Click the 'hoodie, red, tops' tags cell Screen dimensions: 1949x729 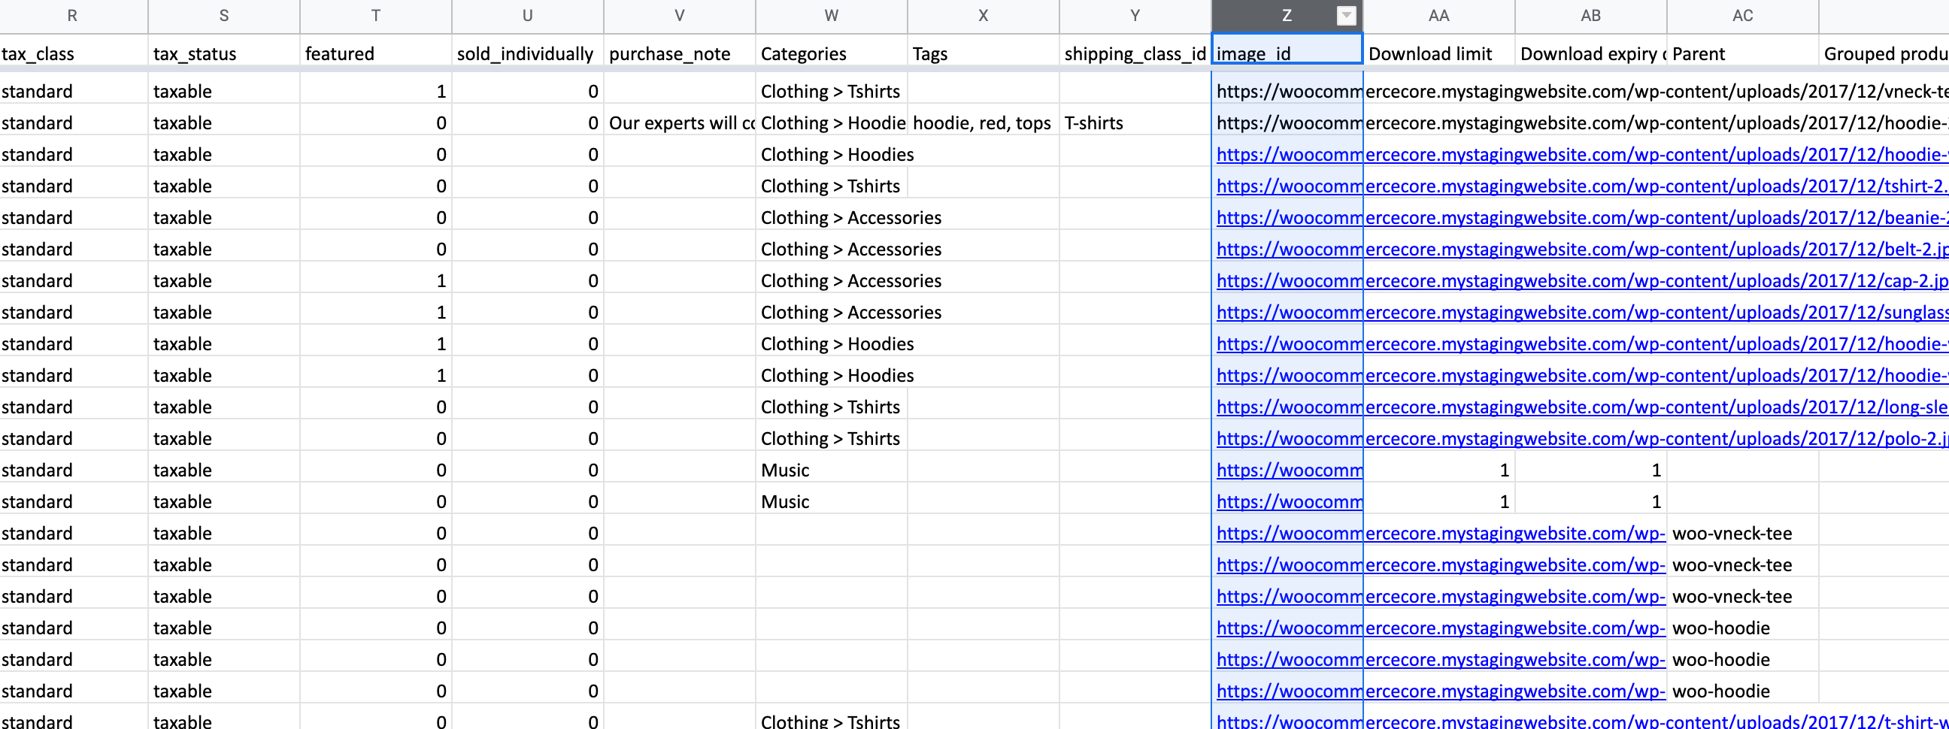pos(981,123)
